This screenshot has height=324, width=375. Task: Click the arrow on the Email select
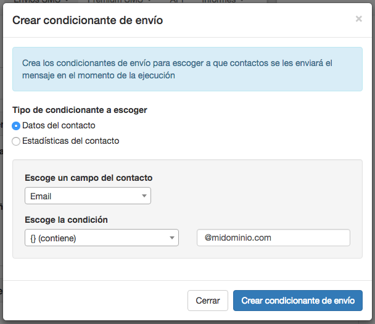coord(144,196)
